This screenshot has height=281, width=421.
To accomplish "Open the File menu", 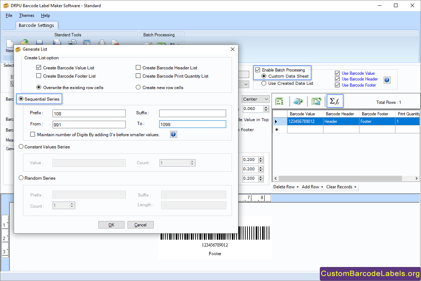I will tap(9, 15).
